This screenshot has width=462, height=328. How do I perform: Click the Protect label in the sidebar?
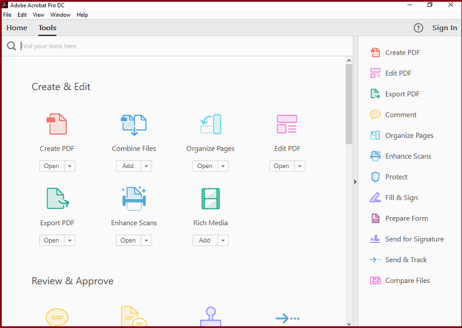click(396, 177)
